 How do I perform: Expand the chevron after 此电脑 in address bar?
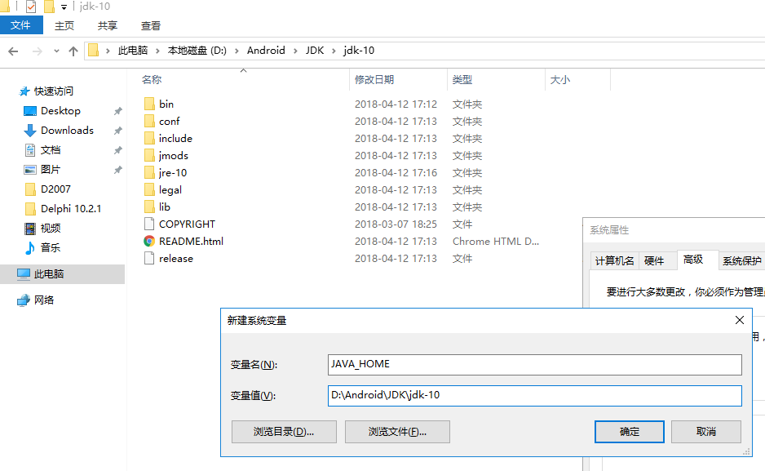click(157, 51)
